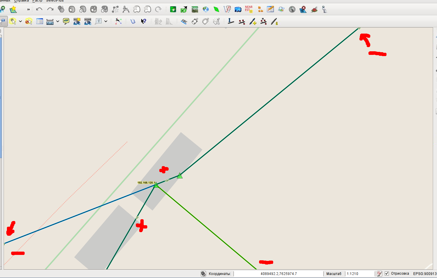Viewport: 437px width, 278px height.
Task: Activate the What's This help cursor
Action: click(144, 21)
